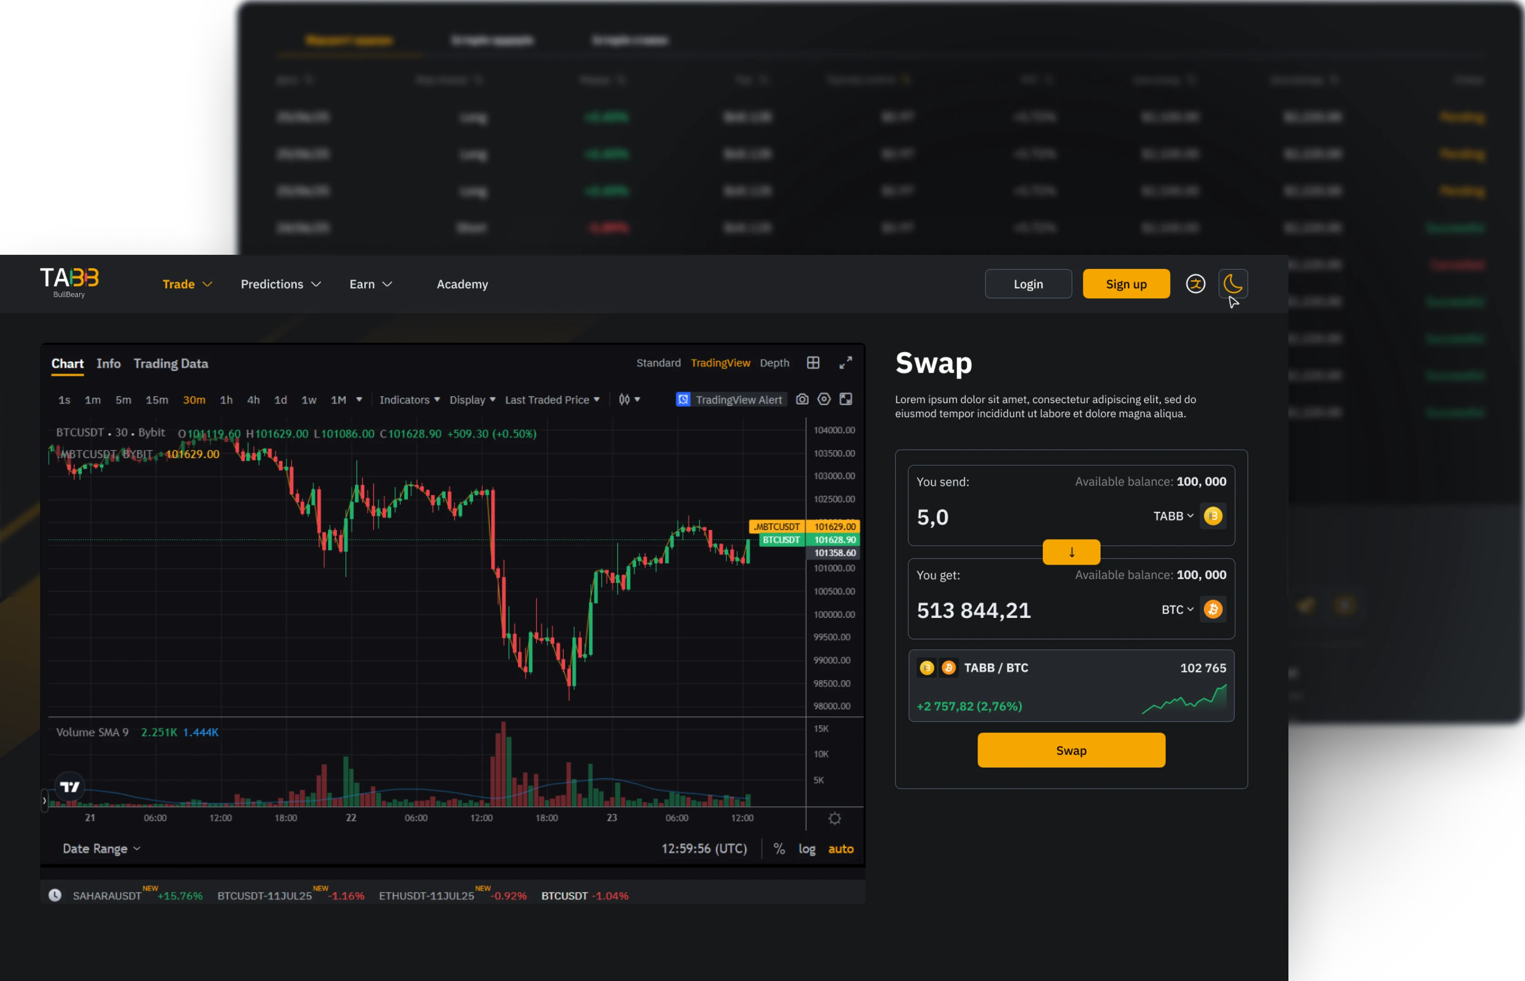Toggle log scale on chart

point(807,849)
